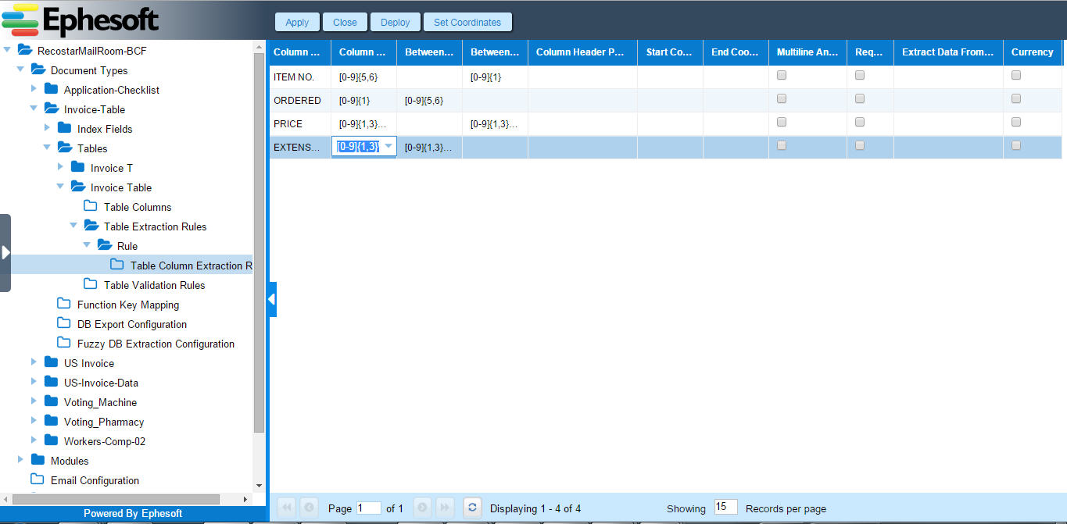Collapse the Invoice-Table tree node

pyautogui.click(x=34, y=109)
